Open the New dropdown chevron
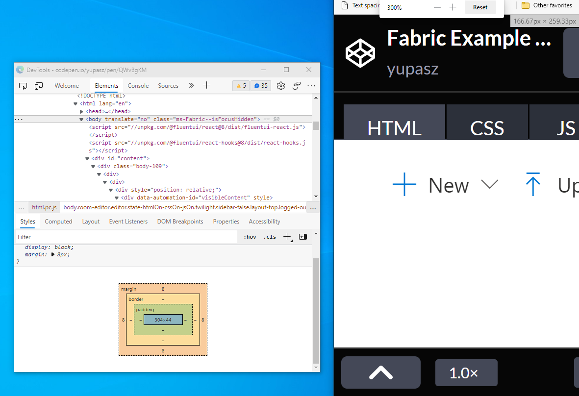Screen dimensions: 579x396 [490, 184]
